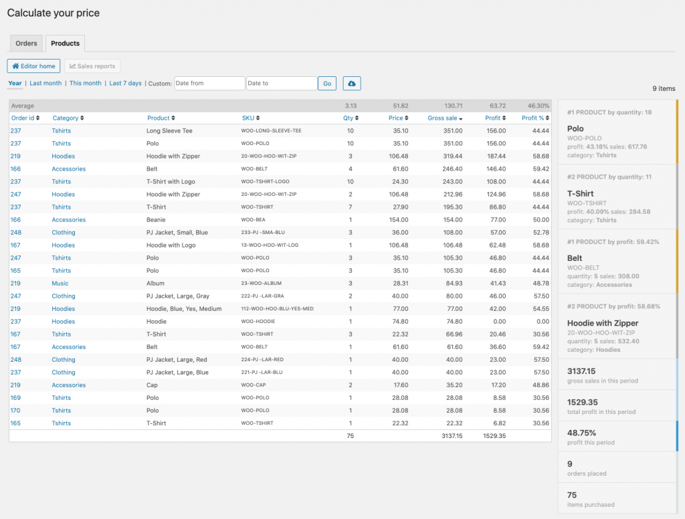Viewport: 685px width, 519px height.
Task: Select the Products tab
Action: 65,43
